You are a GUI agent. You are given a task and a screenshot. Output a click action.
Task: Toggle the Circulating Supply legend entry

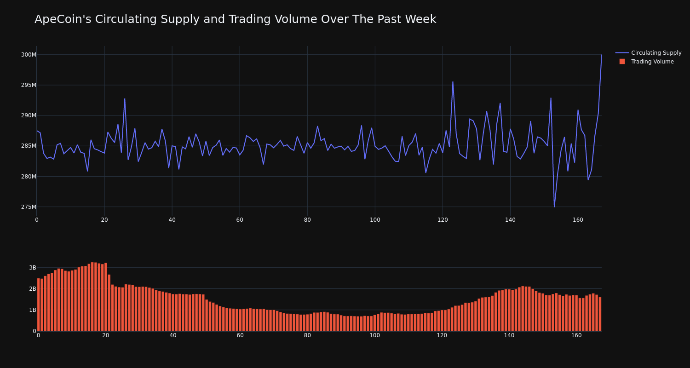point(648,53)
